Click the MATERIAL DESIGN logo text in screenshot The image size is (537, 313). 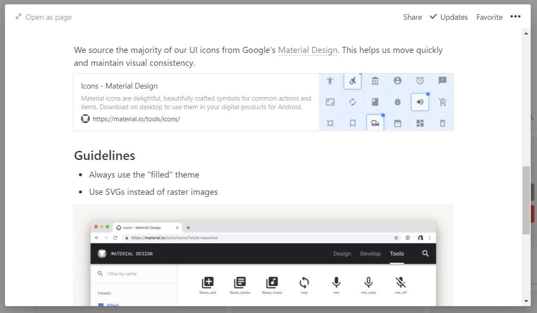pos(132,254)
